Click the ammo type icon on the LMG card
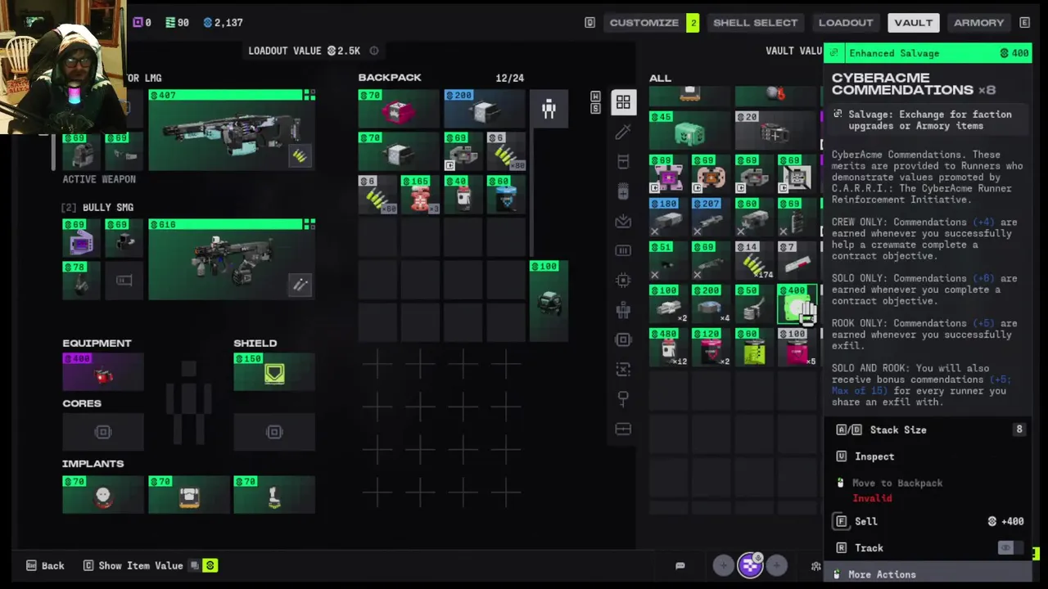Image resolution: width=1048 pixels, height=589 pixels. coord(300,156)
